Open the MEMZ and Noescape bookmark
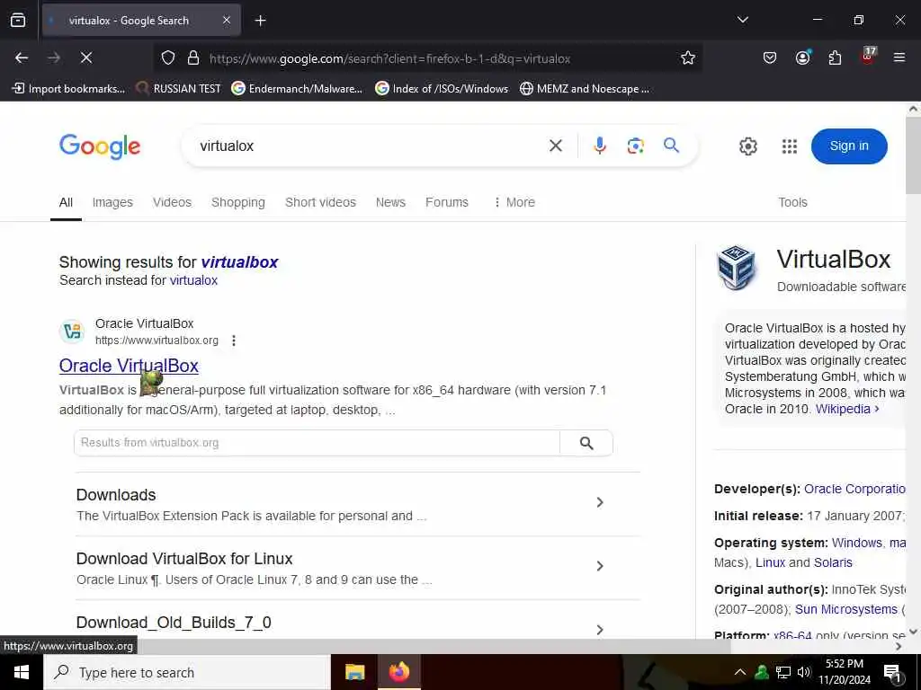 [x=585, y=89]
